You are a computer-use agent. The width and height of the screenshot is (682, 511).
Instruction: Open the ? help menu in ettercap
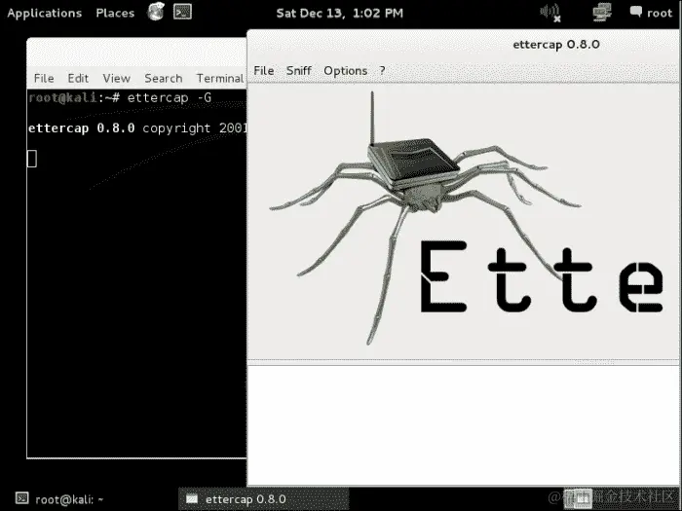tap(382, 71)
